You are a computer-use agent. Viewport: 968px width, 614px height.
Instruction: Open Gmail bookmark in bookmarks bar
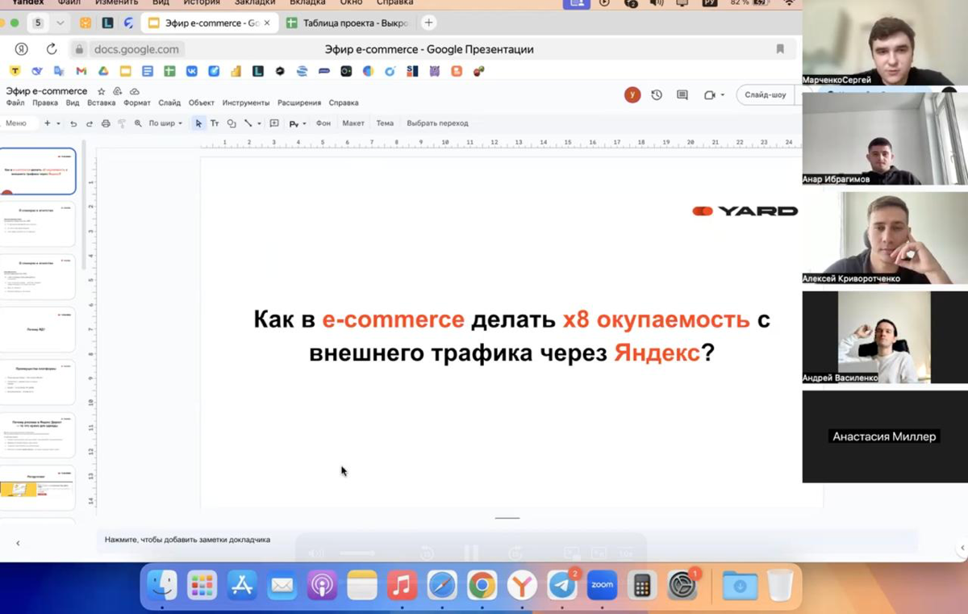point(81,71)
